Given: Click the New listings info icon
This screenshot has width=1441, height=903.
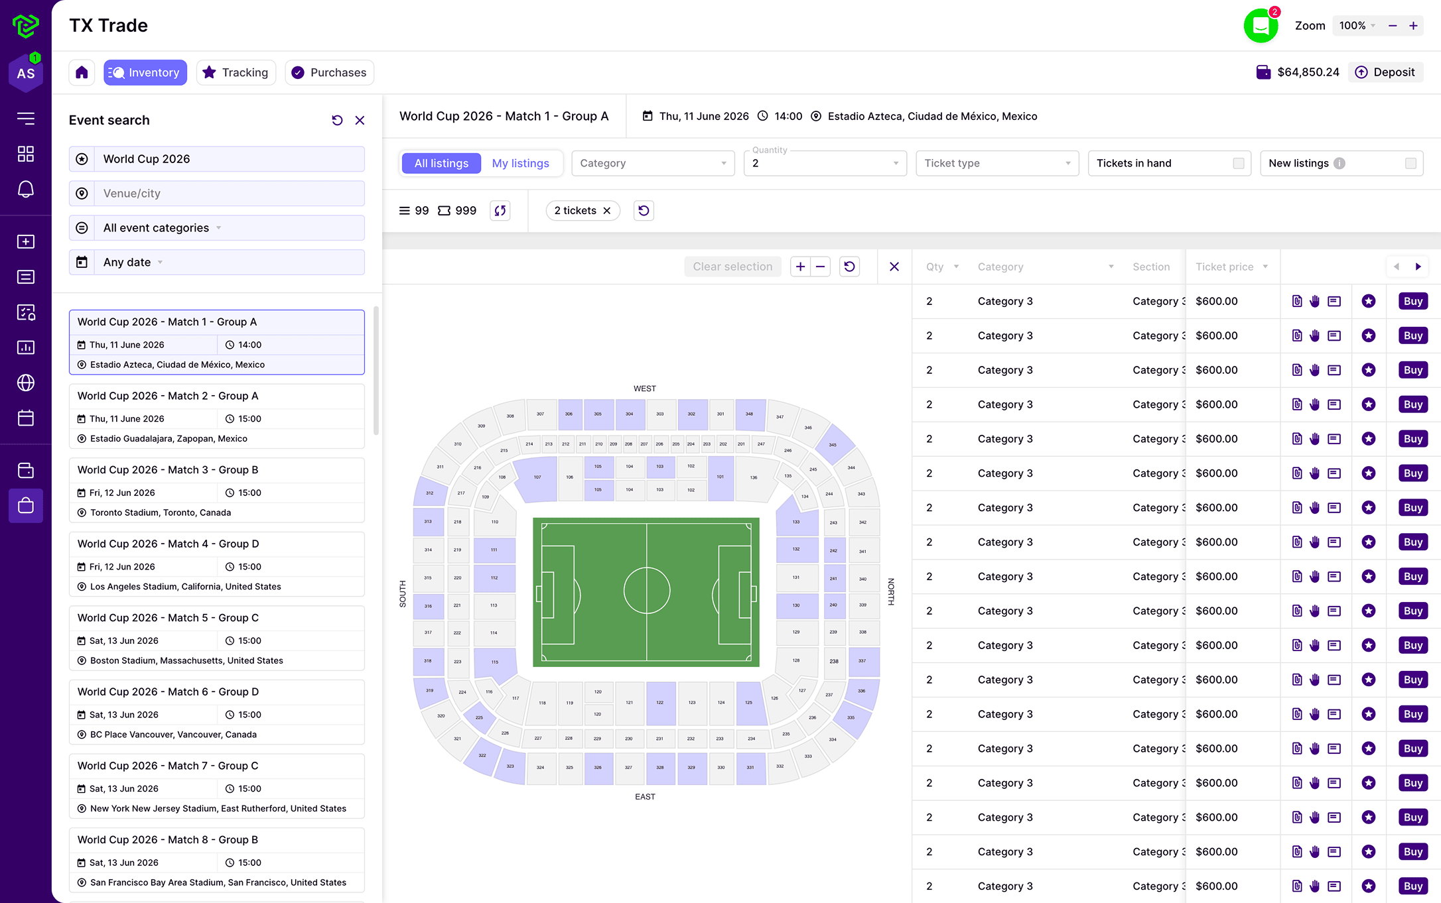Looking at the screenshot, I should (1339, 163).
